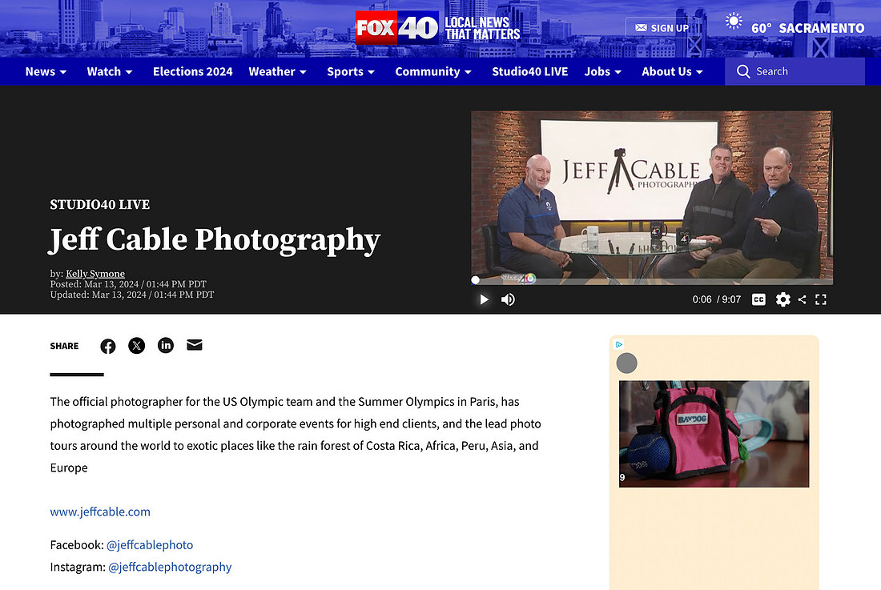Open video settings gear icon
881x590 pixels.
pyautogui.click(x=782, y=299)
